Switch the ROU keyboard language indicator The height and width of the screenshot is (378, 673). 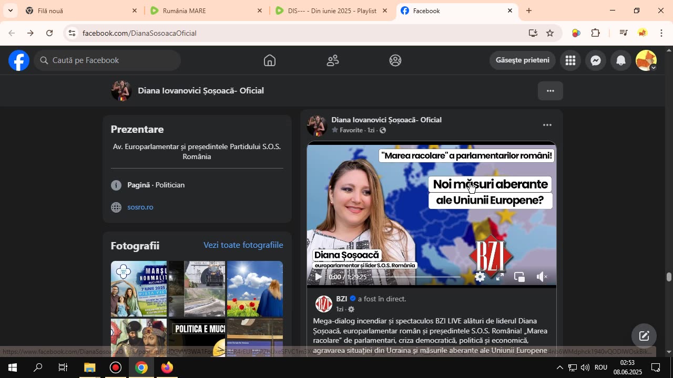click(x=601, y=367)
